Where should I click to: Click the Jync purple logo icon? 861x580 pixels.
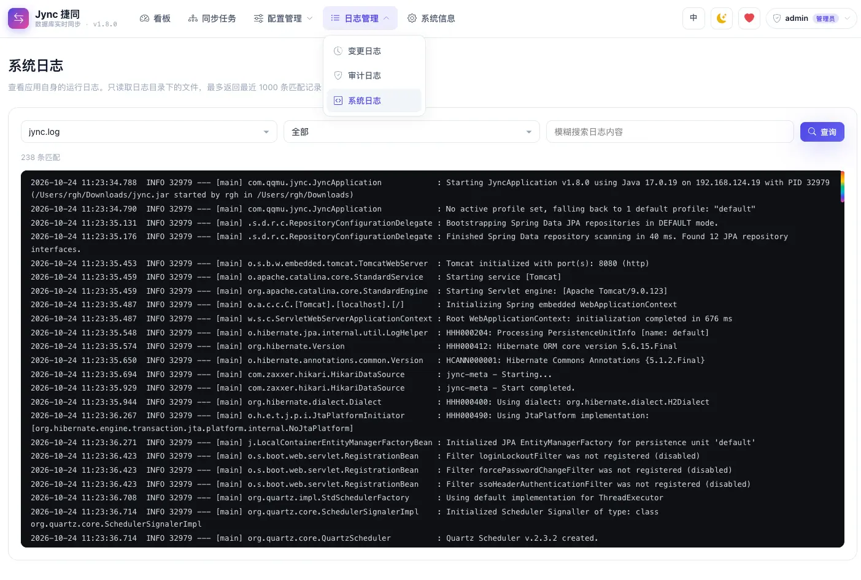coord(18,18)
